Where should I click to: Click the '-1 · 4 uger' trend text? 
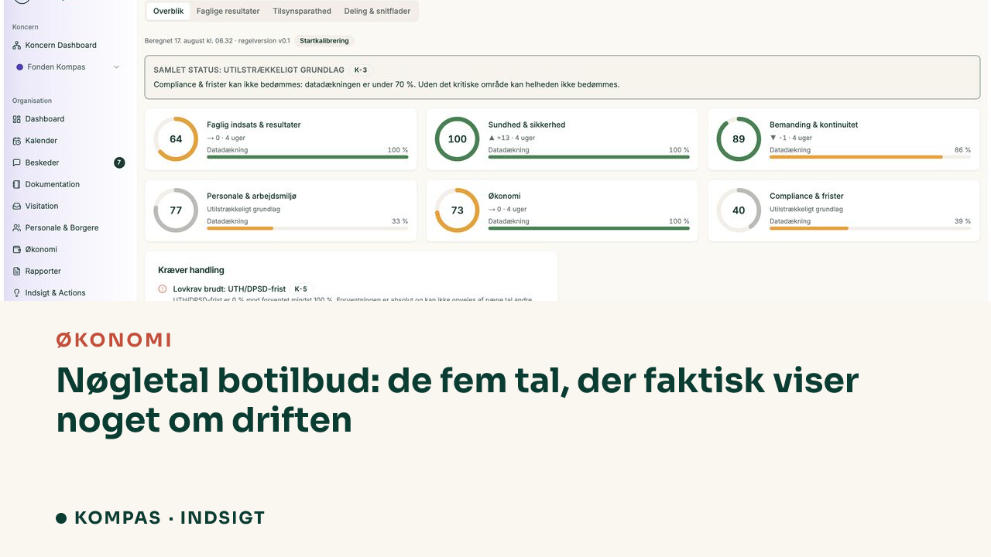tap(791, 138)
